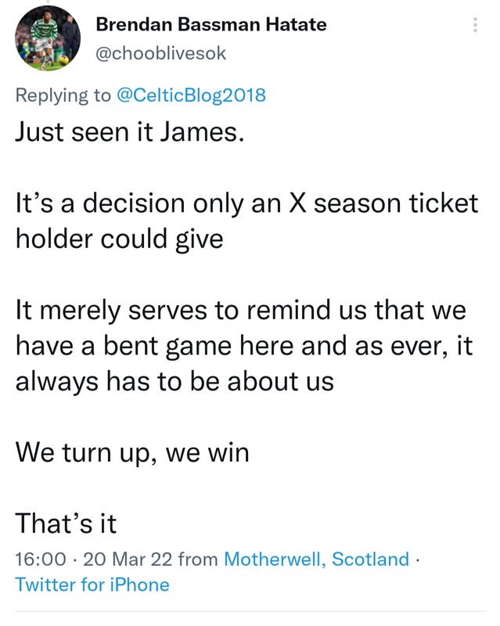Viewport: 500px width, 626px height.
Task: Open the tweet's three-dot more options menu
Action: point(475,26)
